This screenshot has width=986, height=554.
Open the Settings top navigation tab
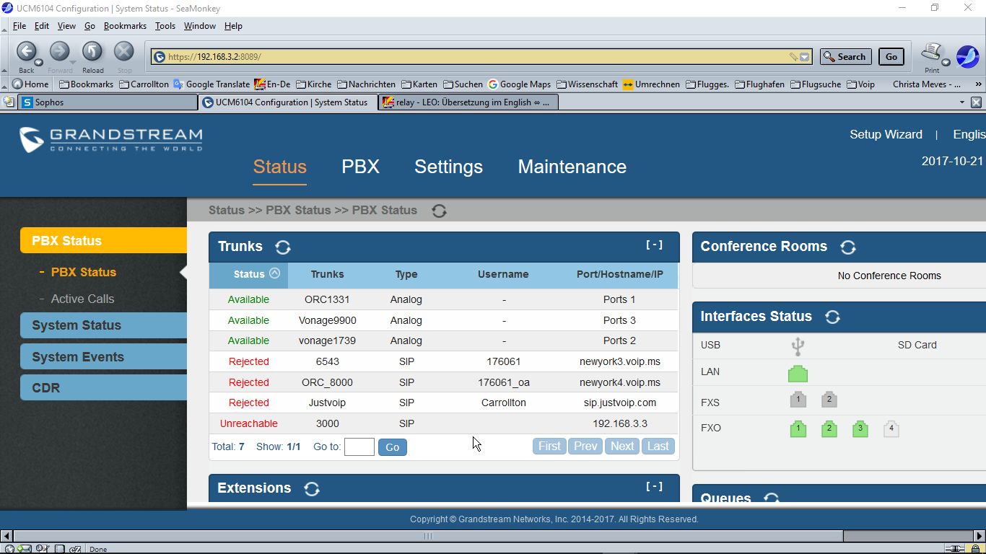point(448,167)
